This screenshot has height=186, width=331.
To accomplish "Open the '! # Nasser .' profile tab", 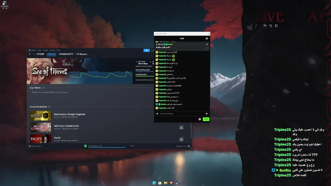I will [x=82, y=54].
